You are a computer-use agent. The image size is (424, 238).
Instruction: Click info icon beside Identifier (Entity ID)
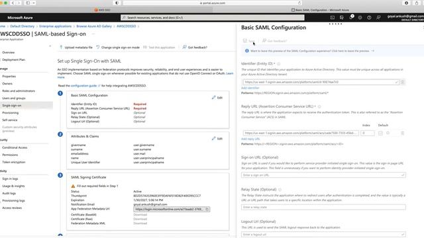point(278,63)
